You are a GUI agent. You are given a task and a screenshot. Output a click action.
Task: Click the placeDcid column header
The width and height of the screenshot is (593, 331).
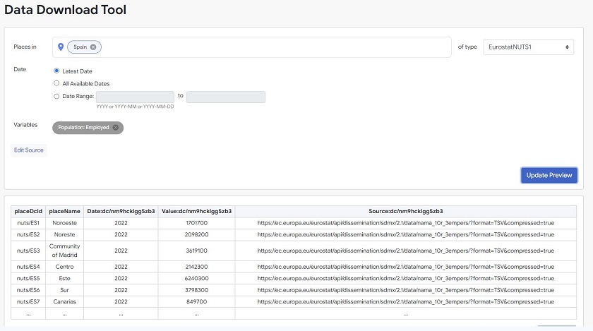point(28,211)
